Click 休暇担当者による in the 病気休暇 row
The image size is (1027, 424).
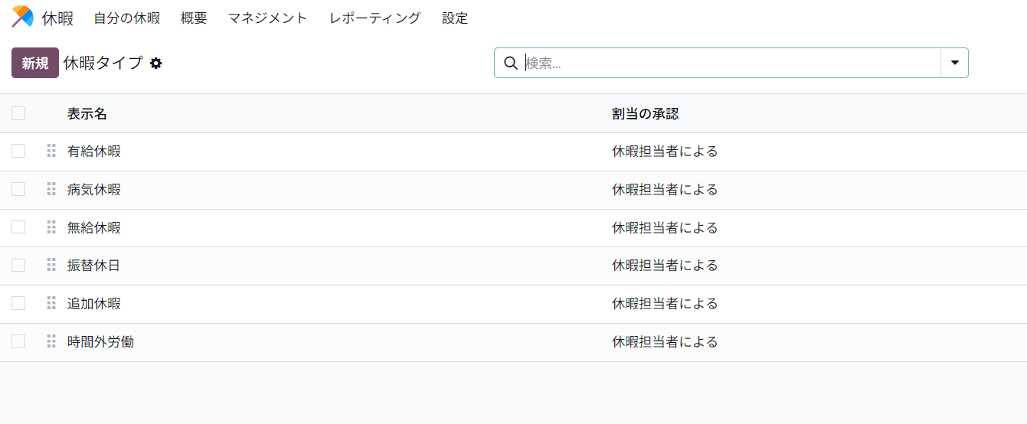coord(665,190)
